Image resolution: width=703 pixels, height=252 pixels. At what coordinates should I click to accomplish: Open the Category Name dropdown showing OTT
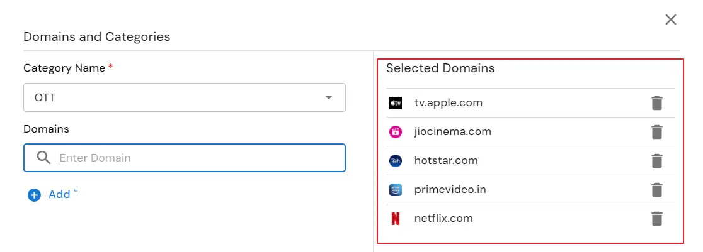click(185, 97)
